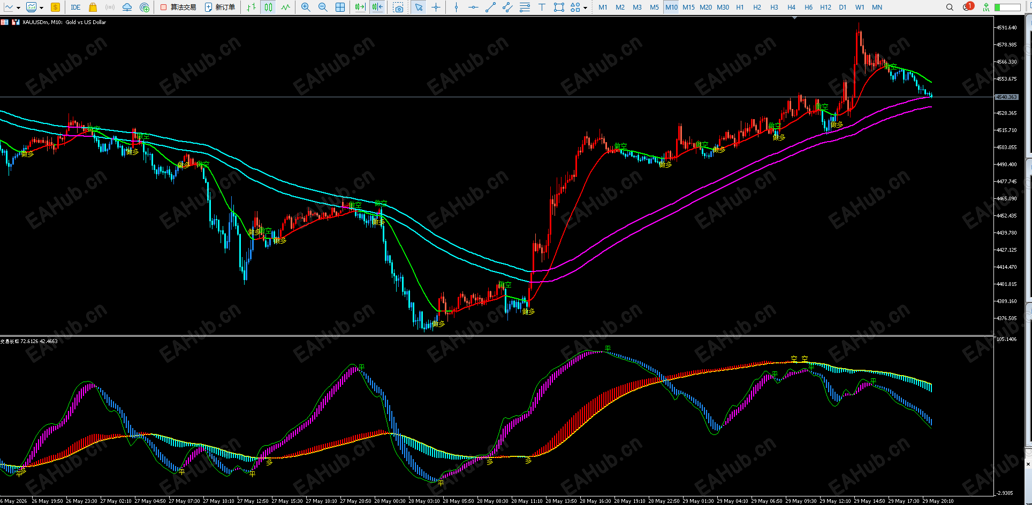The height and width of the screenshot is (505, 1032).
Task: Click the signals broadcast icon
Action: (110, 7)
